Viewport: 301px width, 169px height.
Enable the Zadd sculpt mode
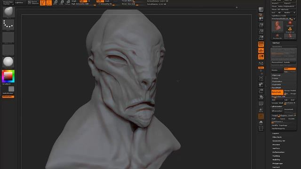100,1
